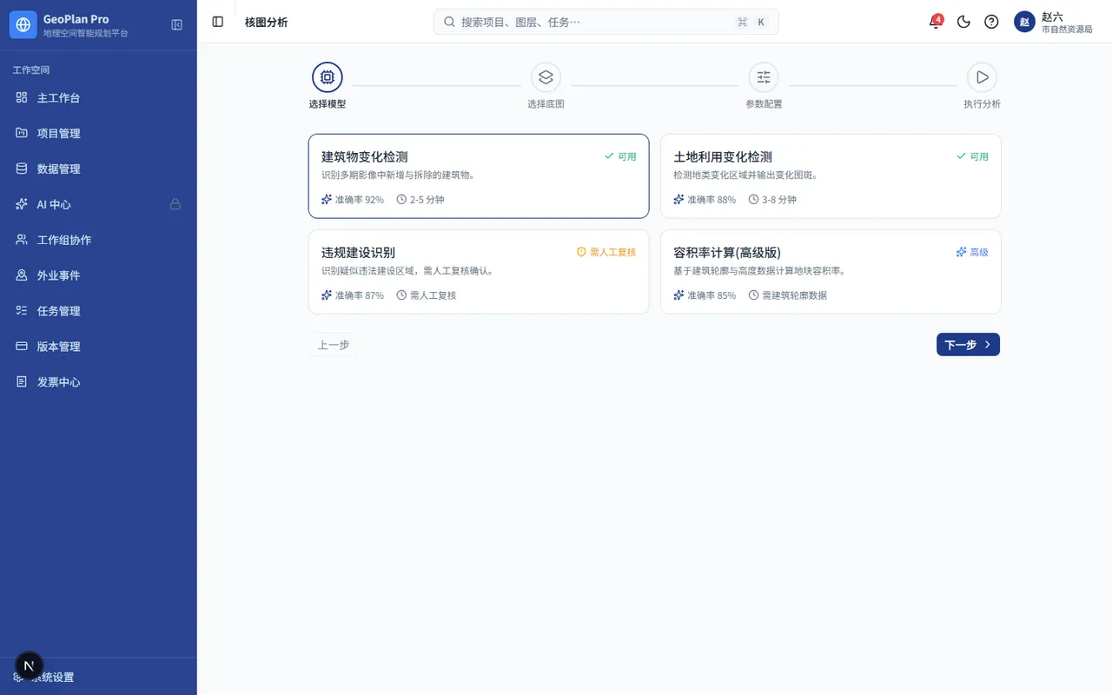Select the 违规建设识别 model card
Viewport: 1112px width, 695px height.
point(479,271)
